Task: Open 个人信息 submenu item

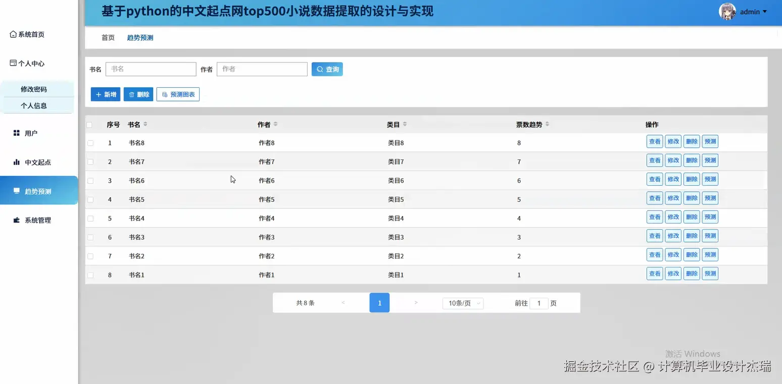Action: [x=34, y=105]
